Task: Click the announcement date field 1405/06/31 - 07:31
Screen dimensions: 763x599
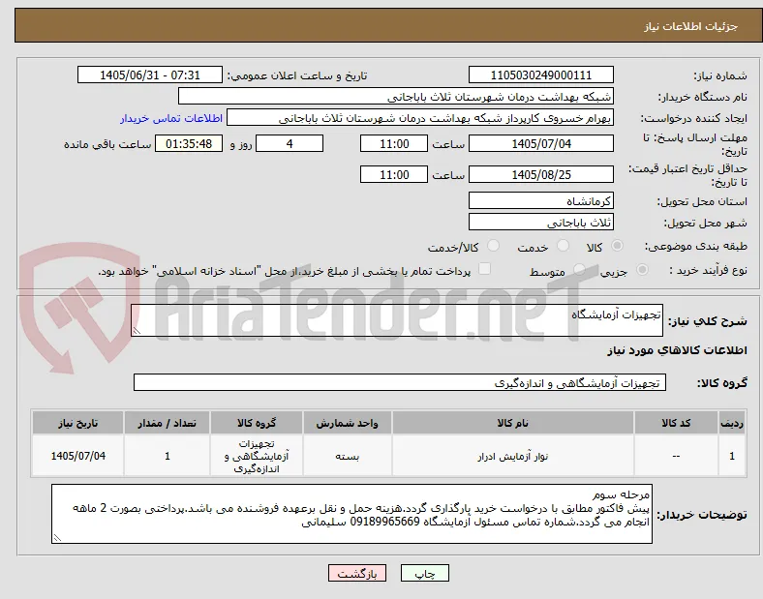Action: coord(150,75)
